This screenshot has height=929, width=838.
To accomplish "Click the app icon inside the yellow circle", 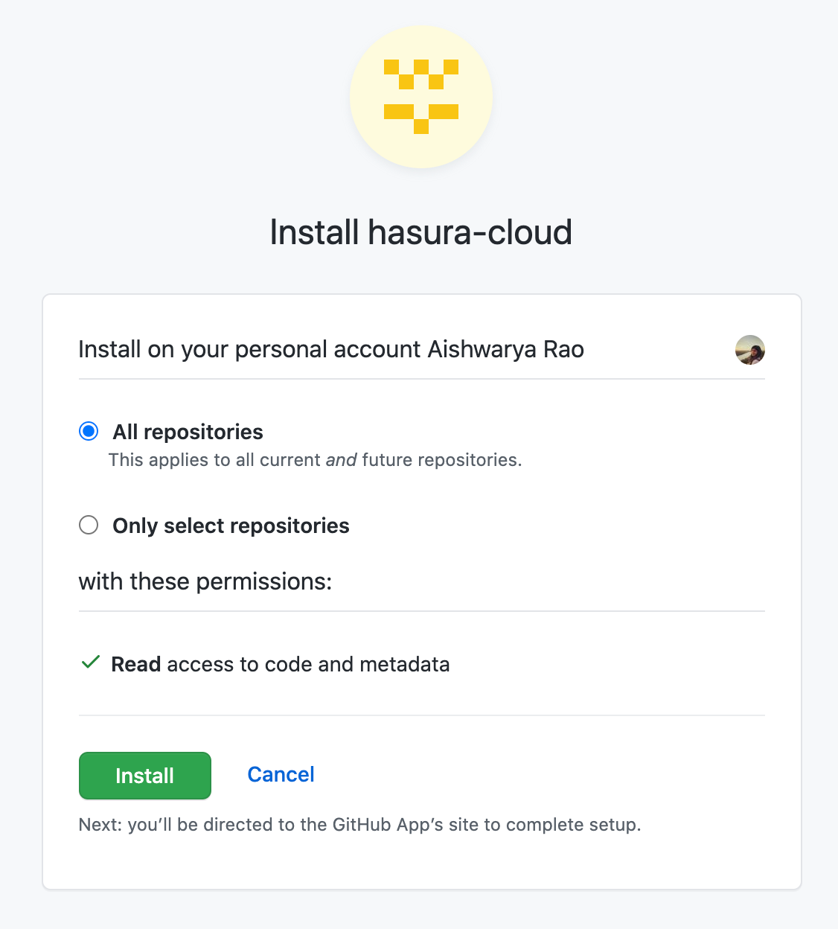I will tap(421, 95).
